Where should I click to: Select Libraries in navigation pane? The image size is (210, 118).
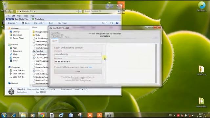point(14,45)
